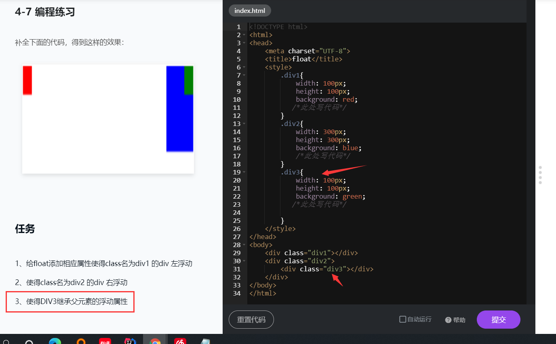Click the closing style tag line
The height and width of the screenshot is (344, 556).
click(x=280, y=229)
